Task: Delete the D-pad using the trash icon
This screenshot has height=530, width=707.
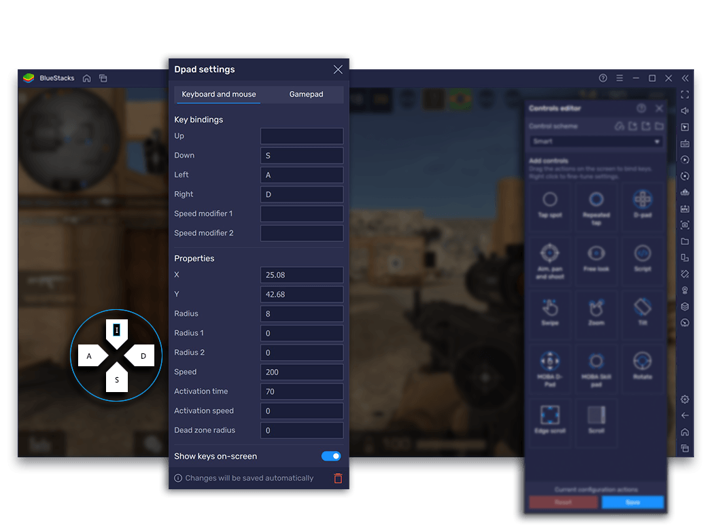Action: click(338, 478)
